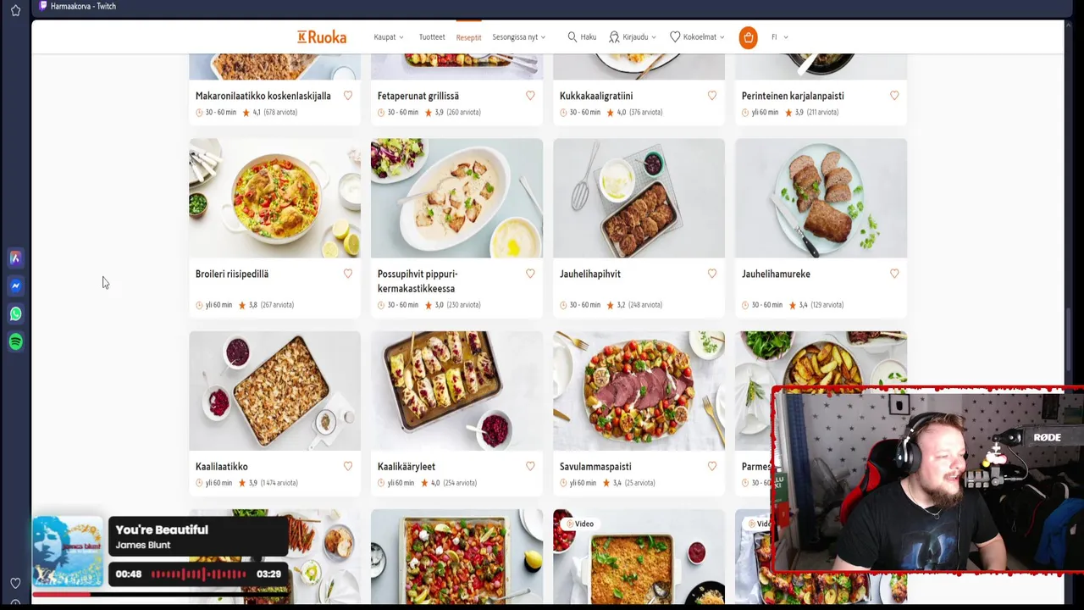Click the bookmarks star sidebar icon
Screen dimensions: 1084x610
15,10
